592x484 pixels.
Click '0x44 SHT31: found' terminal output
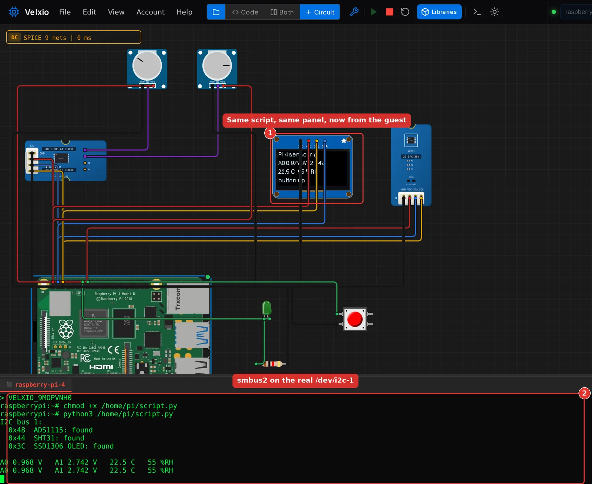click(x=46, y=438)
